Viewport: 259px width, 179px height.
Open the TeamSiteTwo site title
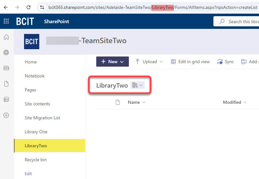click(86, 41)
